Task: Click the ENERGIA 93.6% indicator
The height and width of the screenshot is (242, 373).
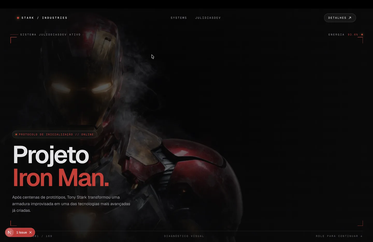Action: [346, 35]
